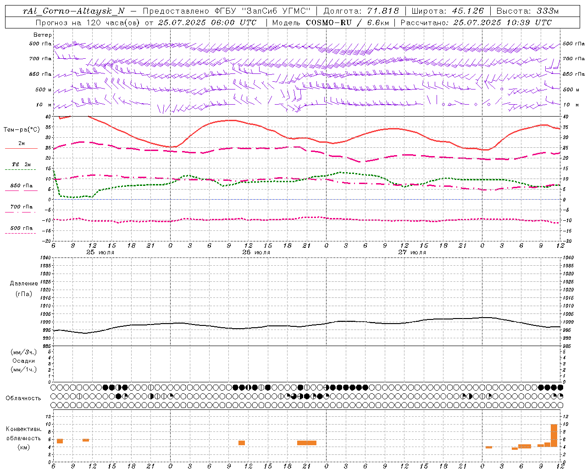Click the '(гПа)' unit under Давление
Viewport: 587px width, 470px height.
[x=24, y=294]
